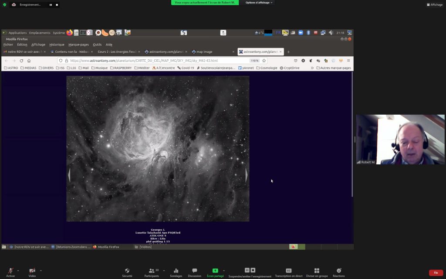Viewport: 446px width, 279px height.
Task: Open Diviser en groupe breakout rooms
Action: [317, 272]
